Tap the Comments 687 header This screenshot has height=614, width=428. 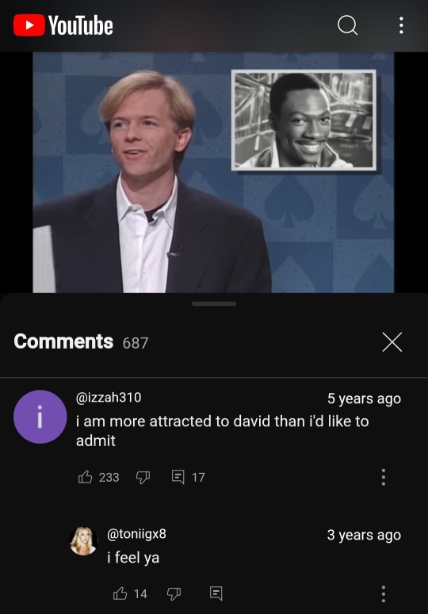81,341
